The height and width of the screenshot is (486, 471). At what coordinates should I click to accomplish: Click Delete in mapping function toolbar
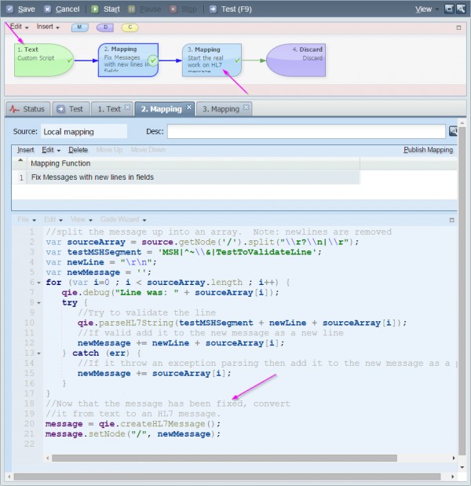78,150
